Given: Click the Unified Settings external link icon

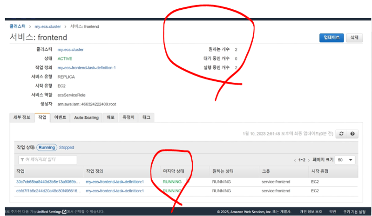Looking at the screenshot, I should click(x=64, y=212).
